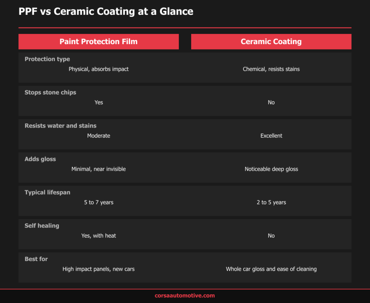Select the Resists water and stains label

tap(60, 125)
